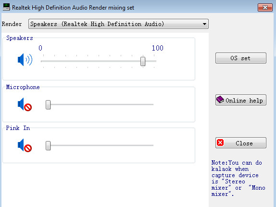Unmute the Microphone speaker icon
Viewport: 276px width, 207px height.
[x=25, y=104]
